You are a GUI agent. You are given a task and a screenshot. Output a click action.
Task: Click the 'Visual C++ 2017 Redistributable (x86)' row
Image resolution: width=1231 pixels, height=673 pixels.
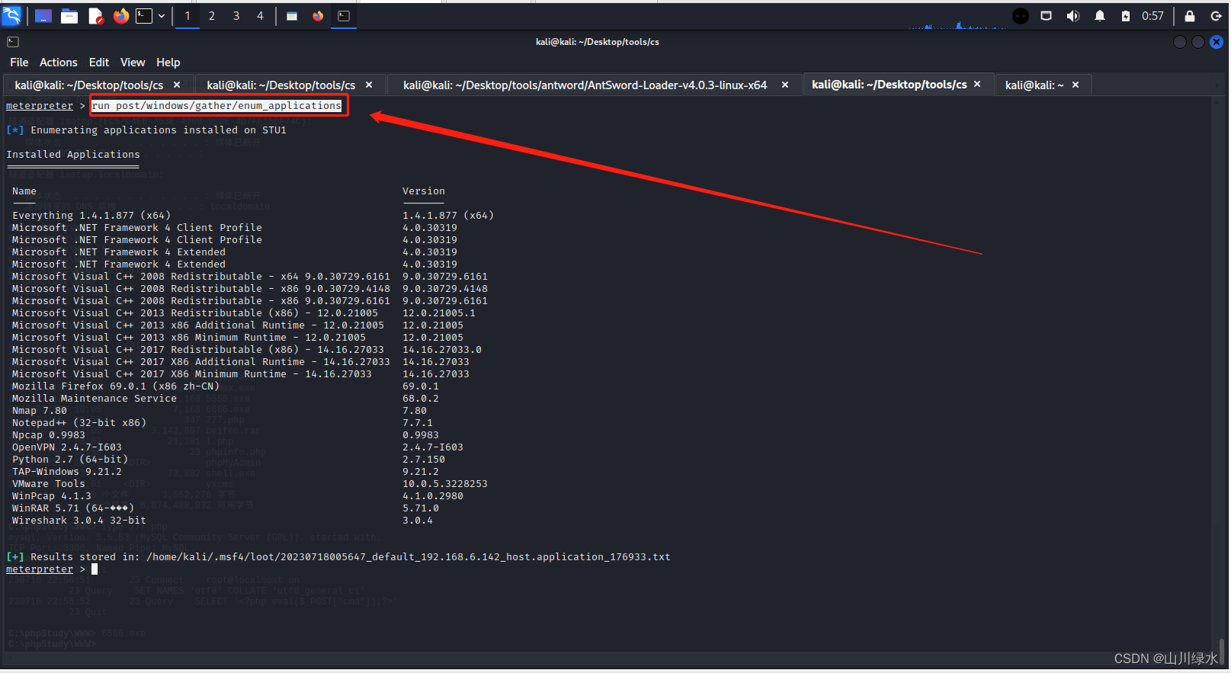[247, 350]
